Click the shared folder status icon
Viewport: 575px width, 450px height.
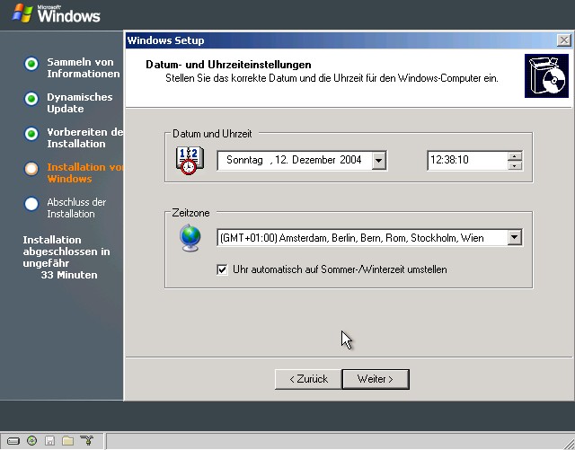click(x=68, y=440)
